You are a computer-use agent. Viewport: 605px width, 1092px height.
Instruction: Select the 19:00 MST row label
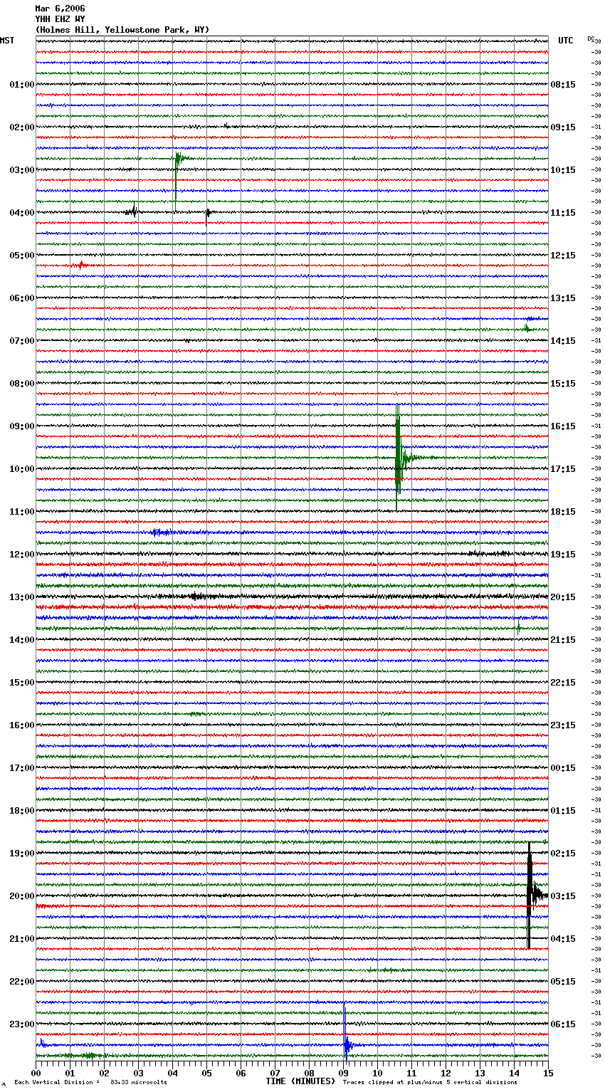[22, 854]
